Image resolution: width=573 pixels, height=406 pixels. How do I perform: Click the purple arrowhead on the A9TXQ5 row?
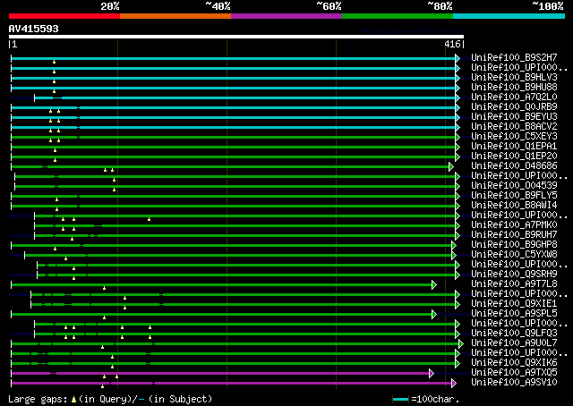coord(432,373)
